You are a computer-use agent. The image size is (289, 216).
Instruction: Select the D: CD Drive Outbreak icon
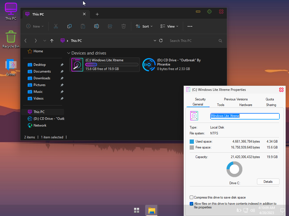click(149, 65)
